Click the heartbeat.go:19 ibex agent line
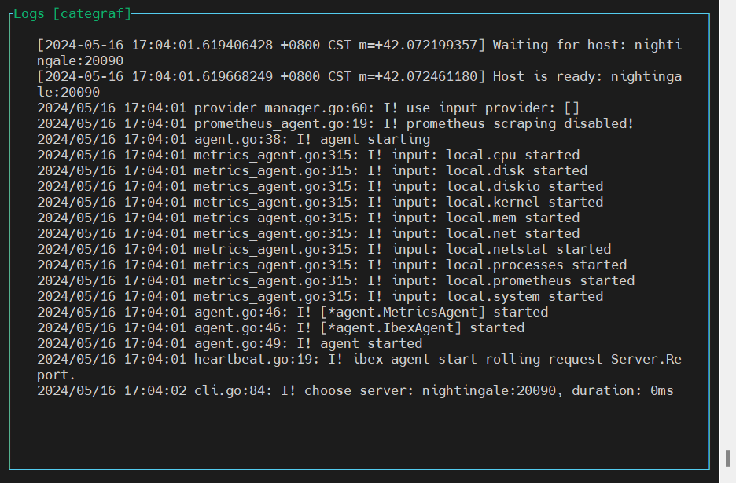Image resolution: width=736 pixels, height=483 pixels. point(359,360)
